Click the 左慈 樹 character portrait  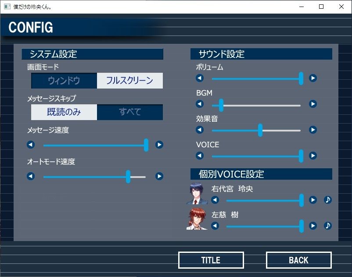(197, 219)
